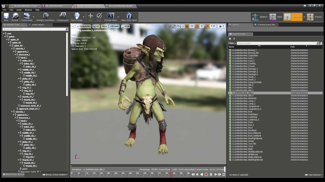Open the Help menu
This screenshot has height=182, width=325.
(x=37, y=10)
